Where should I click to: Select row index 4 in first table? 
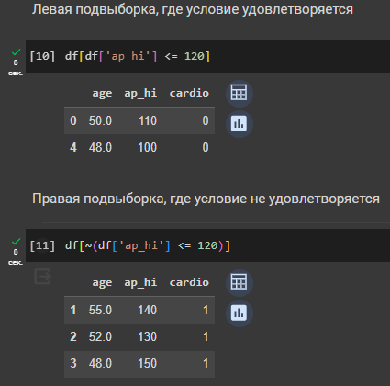pyautogui.click(x=139, y=147)
